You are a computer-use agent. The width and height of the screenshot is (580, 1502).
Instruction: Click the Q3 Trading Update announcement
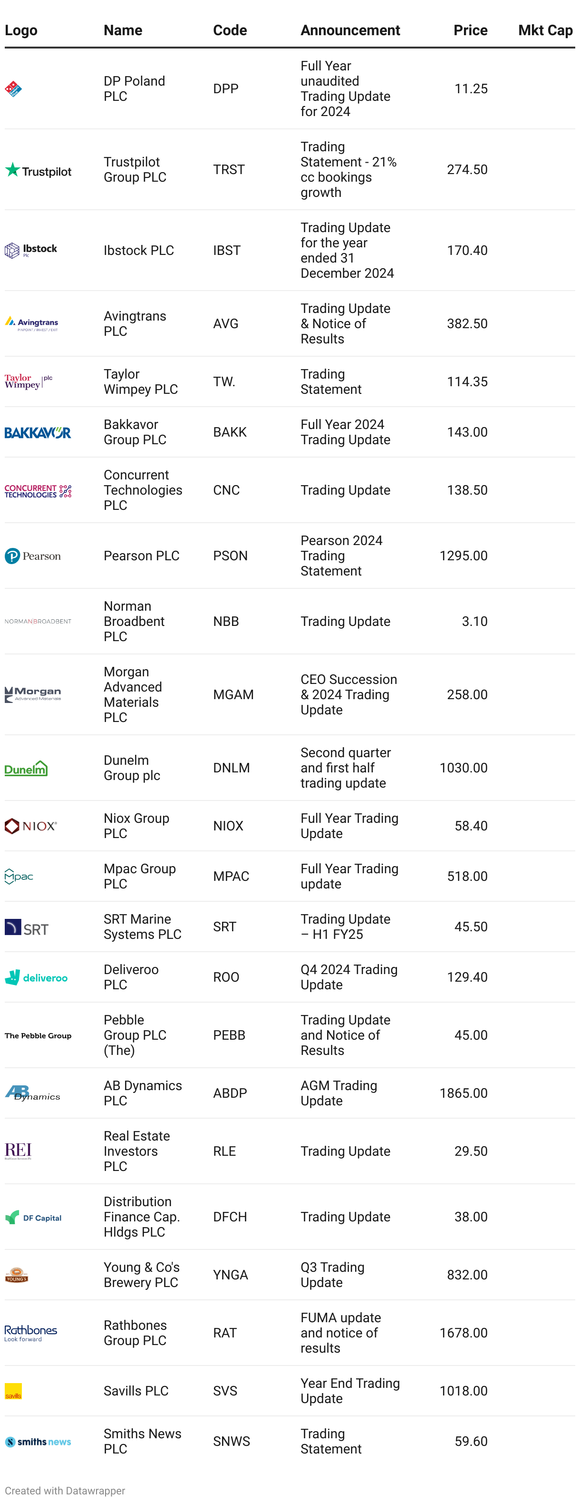click(x=332, y=1275)
